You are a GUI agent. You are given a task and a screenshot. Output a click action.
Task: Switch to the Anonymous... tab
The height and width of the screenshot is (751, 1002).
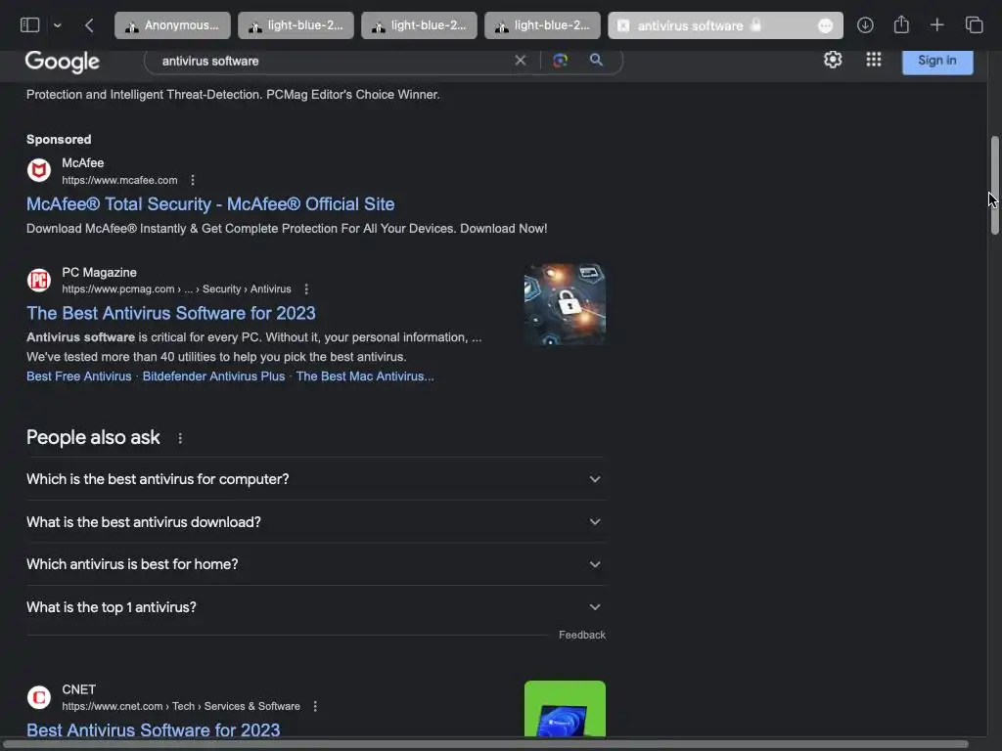point(172,25)
